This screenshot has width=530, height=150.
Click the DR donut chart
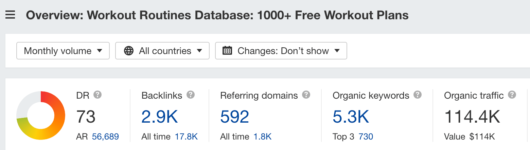coord(41,116)
